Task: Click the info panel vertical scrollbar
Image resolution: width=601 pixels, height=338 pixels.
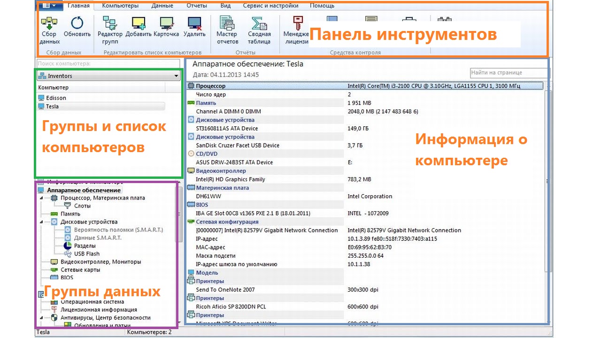Action: (547, 181)
